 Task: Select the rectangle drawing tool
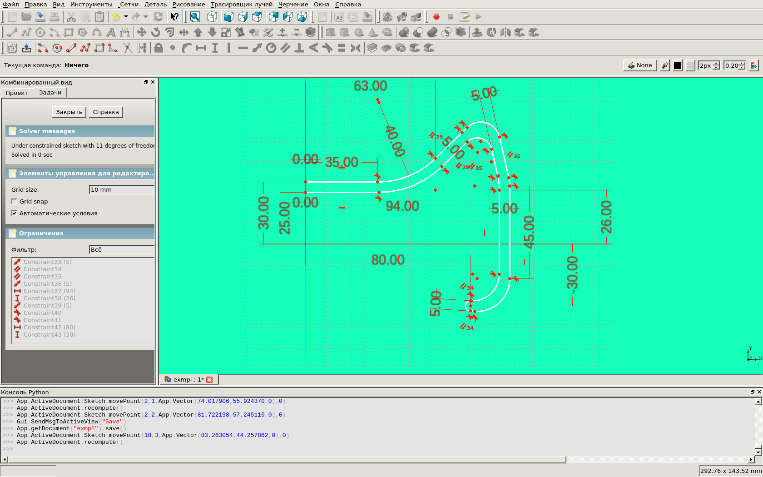[69, 32]
